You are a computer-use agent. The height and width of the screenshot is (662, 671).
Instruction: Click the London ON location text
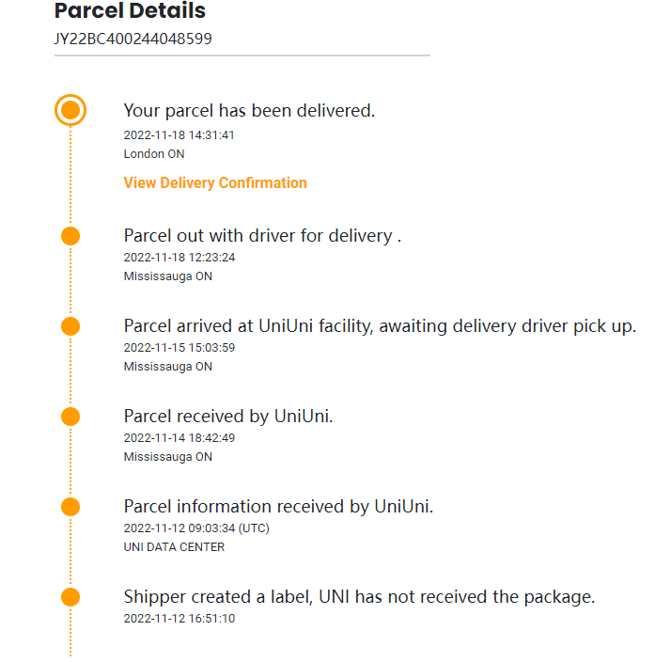[154, 153]
